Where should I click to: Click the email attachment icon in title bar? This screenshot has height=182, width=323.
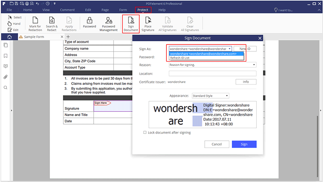click(x=22, y=4)
